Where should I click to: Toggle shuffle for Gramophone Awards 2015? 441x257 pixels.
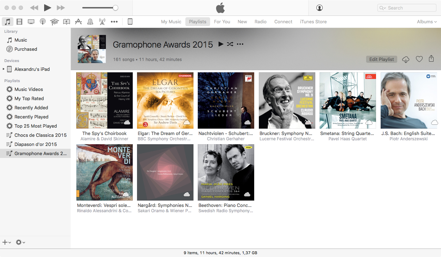[230, 44]
